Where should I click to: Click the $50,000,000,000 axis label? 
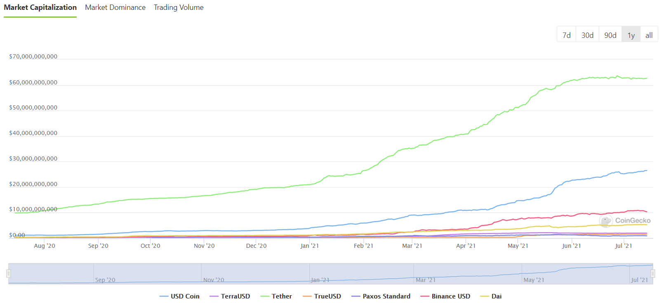(x=33, y=107)
